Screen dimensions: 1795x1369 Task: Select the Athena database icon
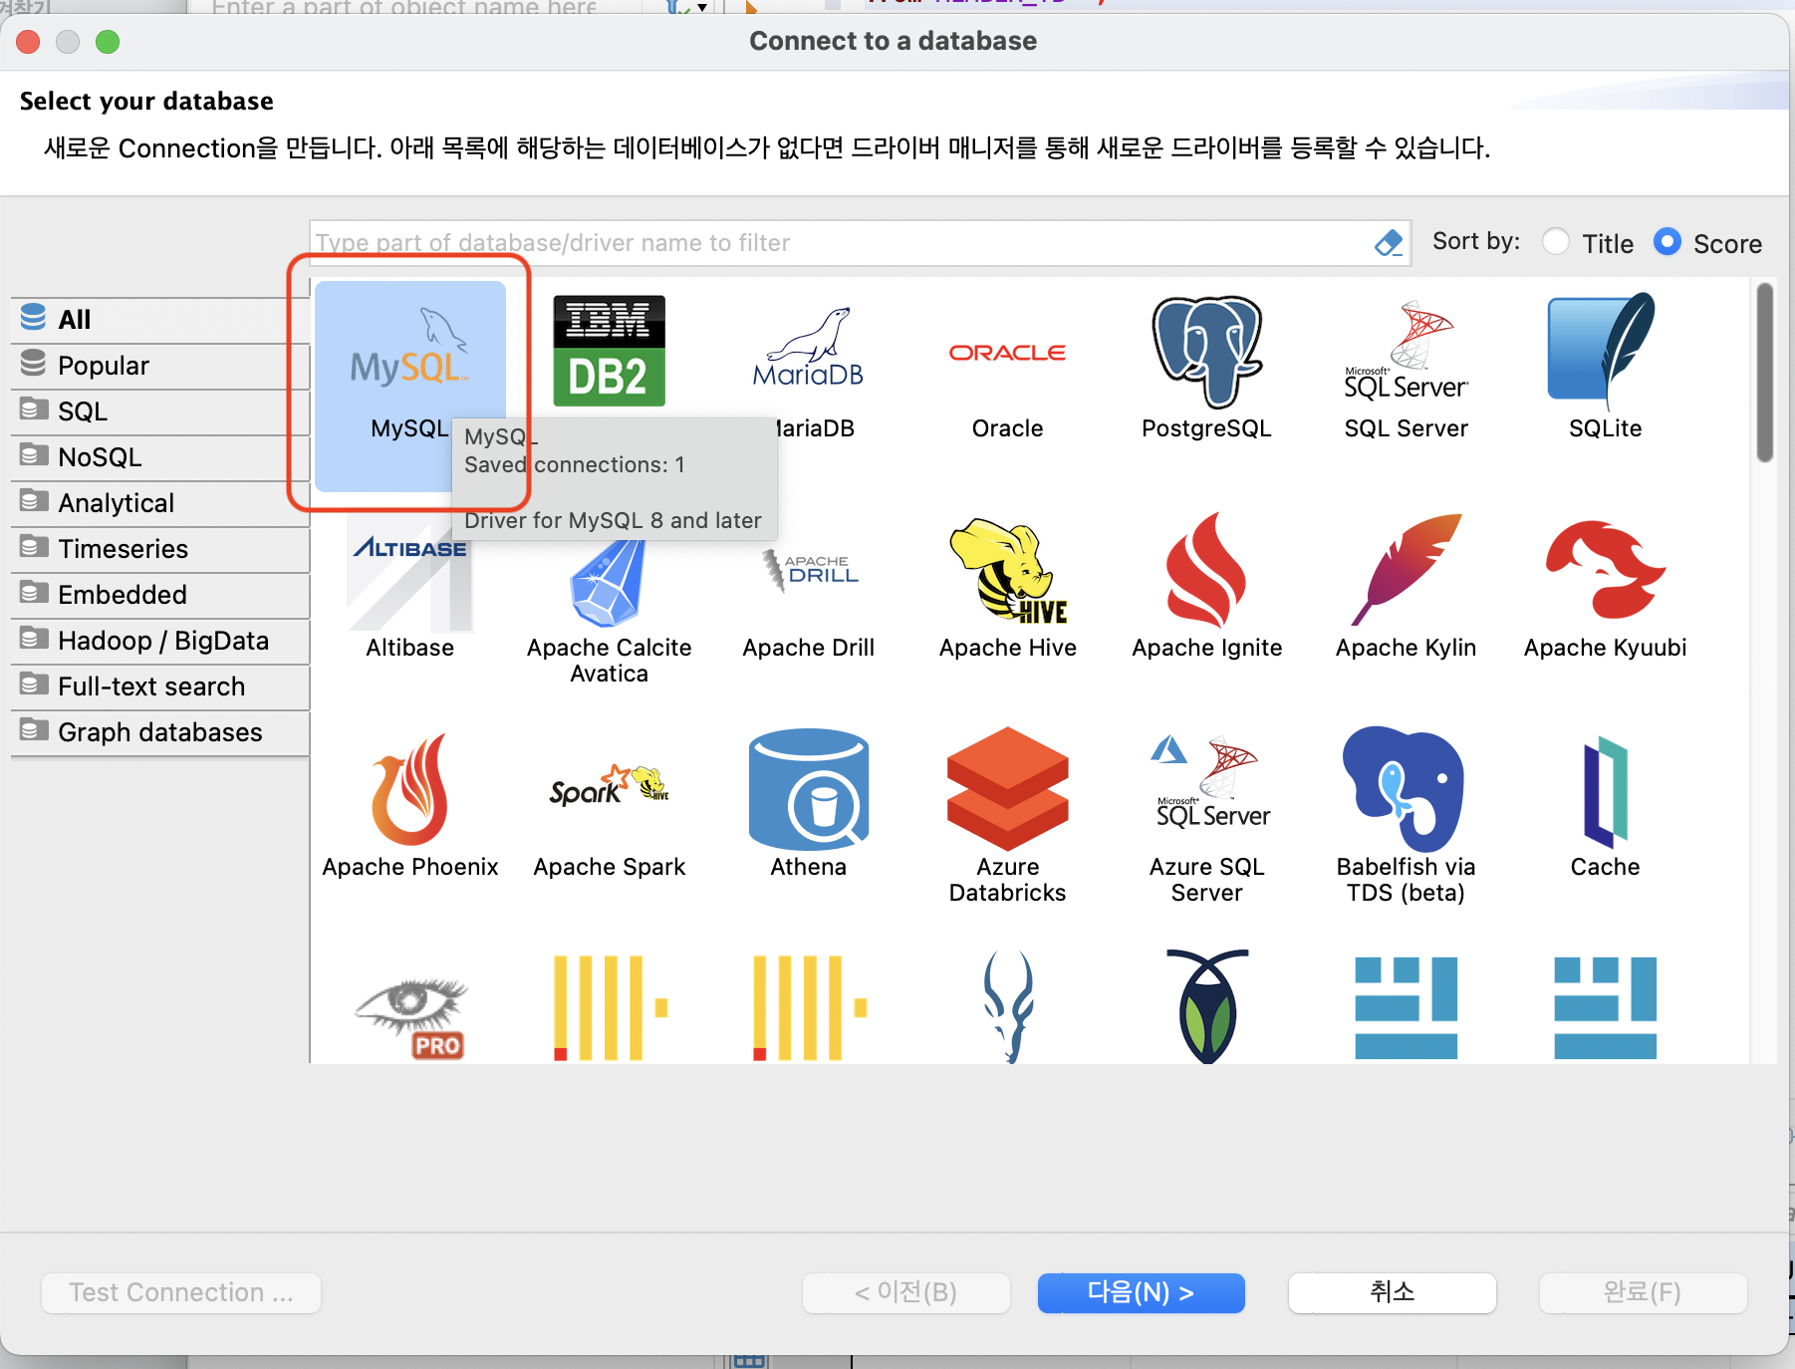tap(808, 788)
